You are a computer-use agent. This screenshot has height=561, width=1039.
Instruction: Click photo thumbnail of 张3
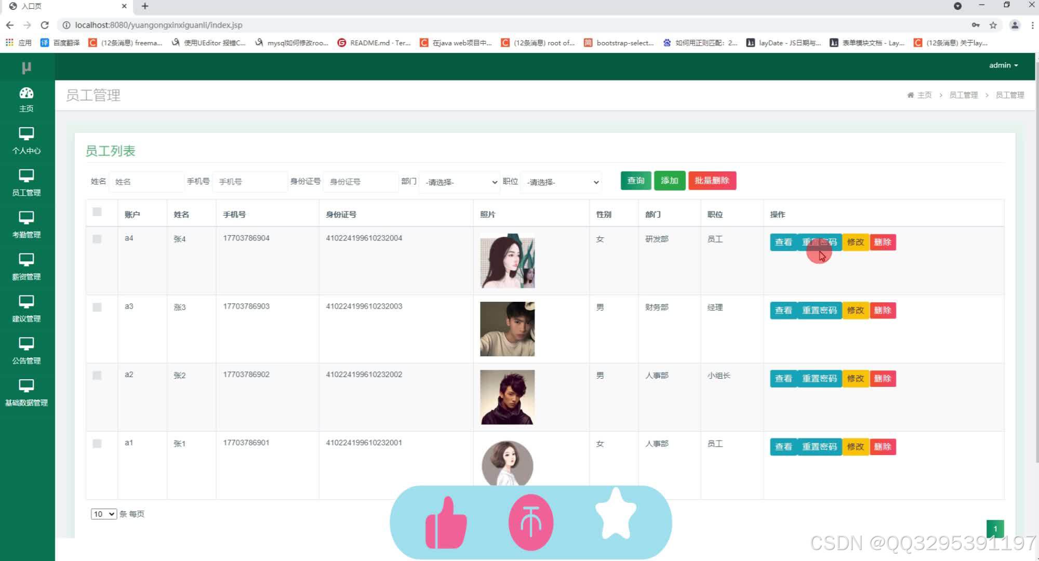[x=508, y=329]
